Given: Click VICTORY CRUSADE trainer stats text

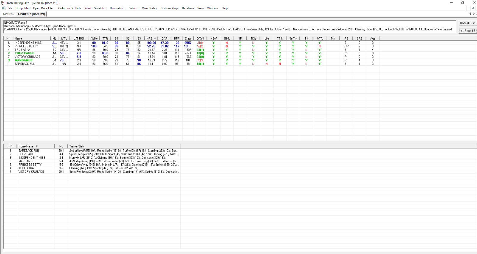Looking at the screenshot, I should tap(123, 172).
